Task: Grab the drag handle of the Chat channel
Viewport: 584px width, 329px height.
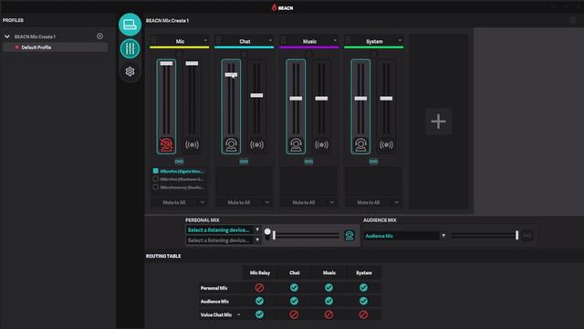Action: click(219, 40)
